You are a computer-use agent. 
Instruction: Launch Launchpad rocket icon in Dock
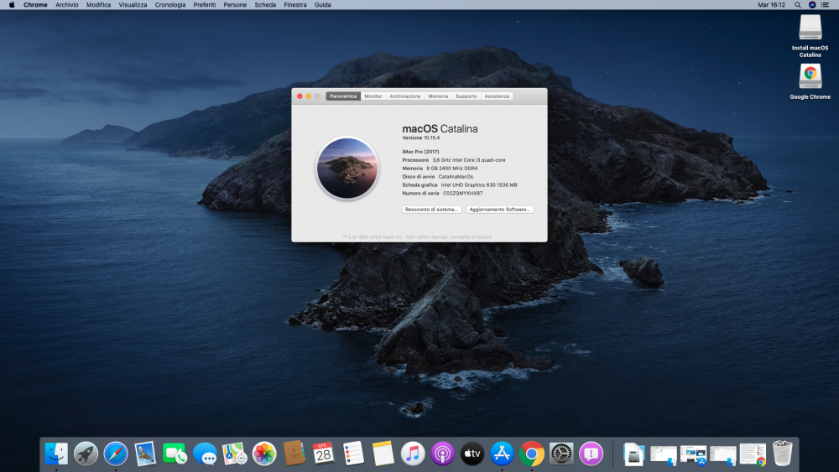pos(86,454)
